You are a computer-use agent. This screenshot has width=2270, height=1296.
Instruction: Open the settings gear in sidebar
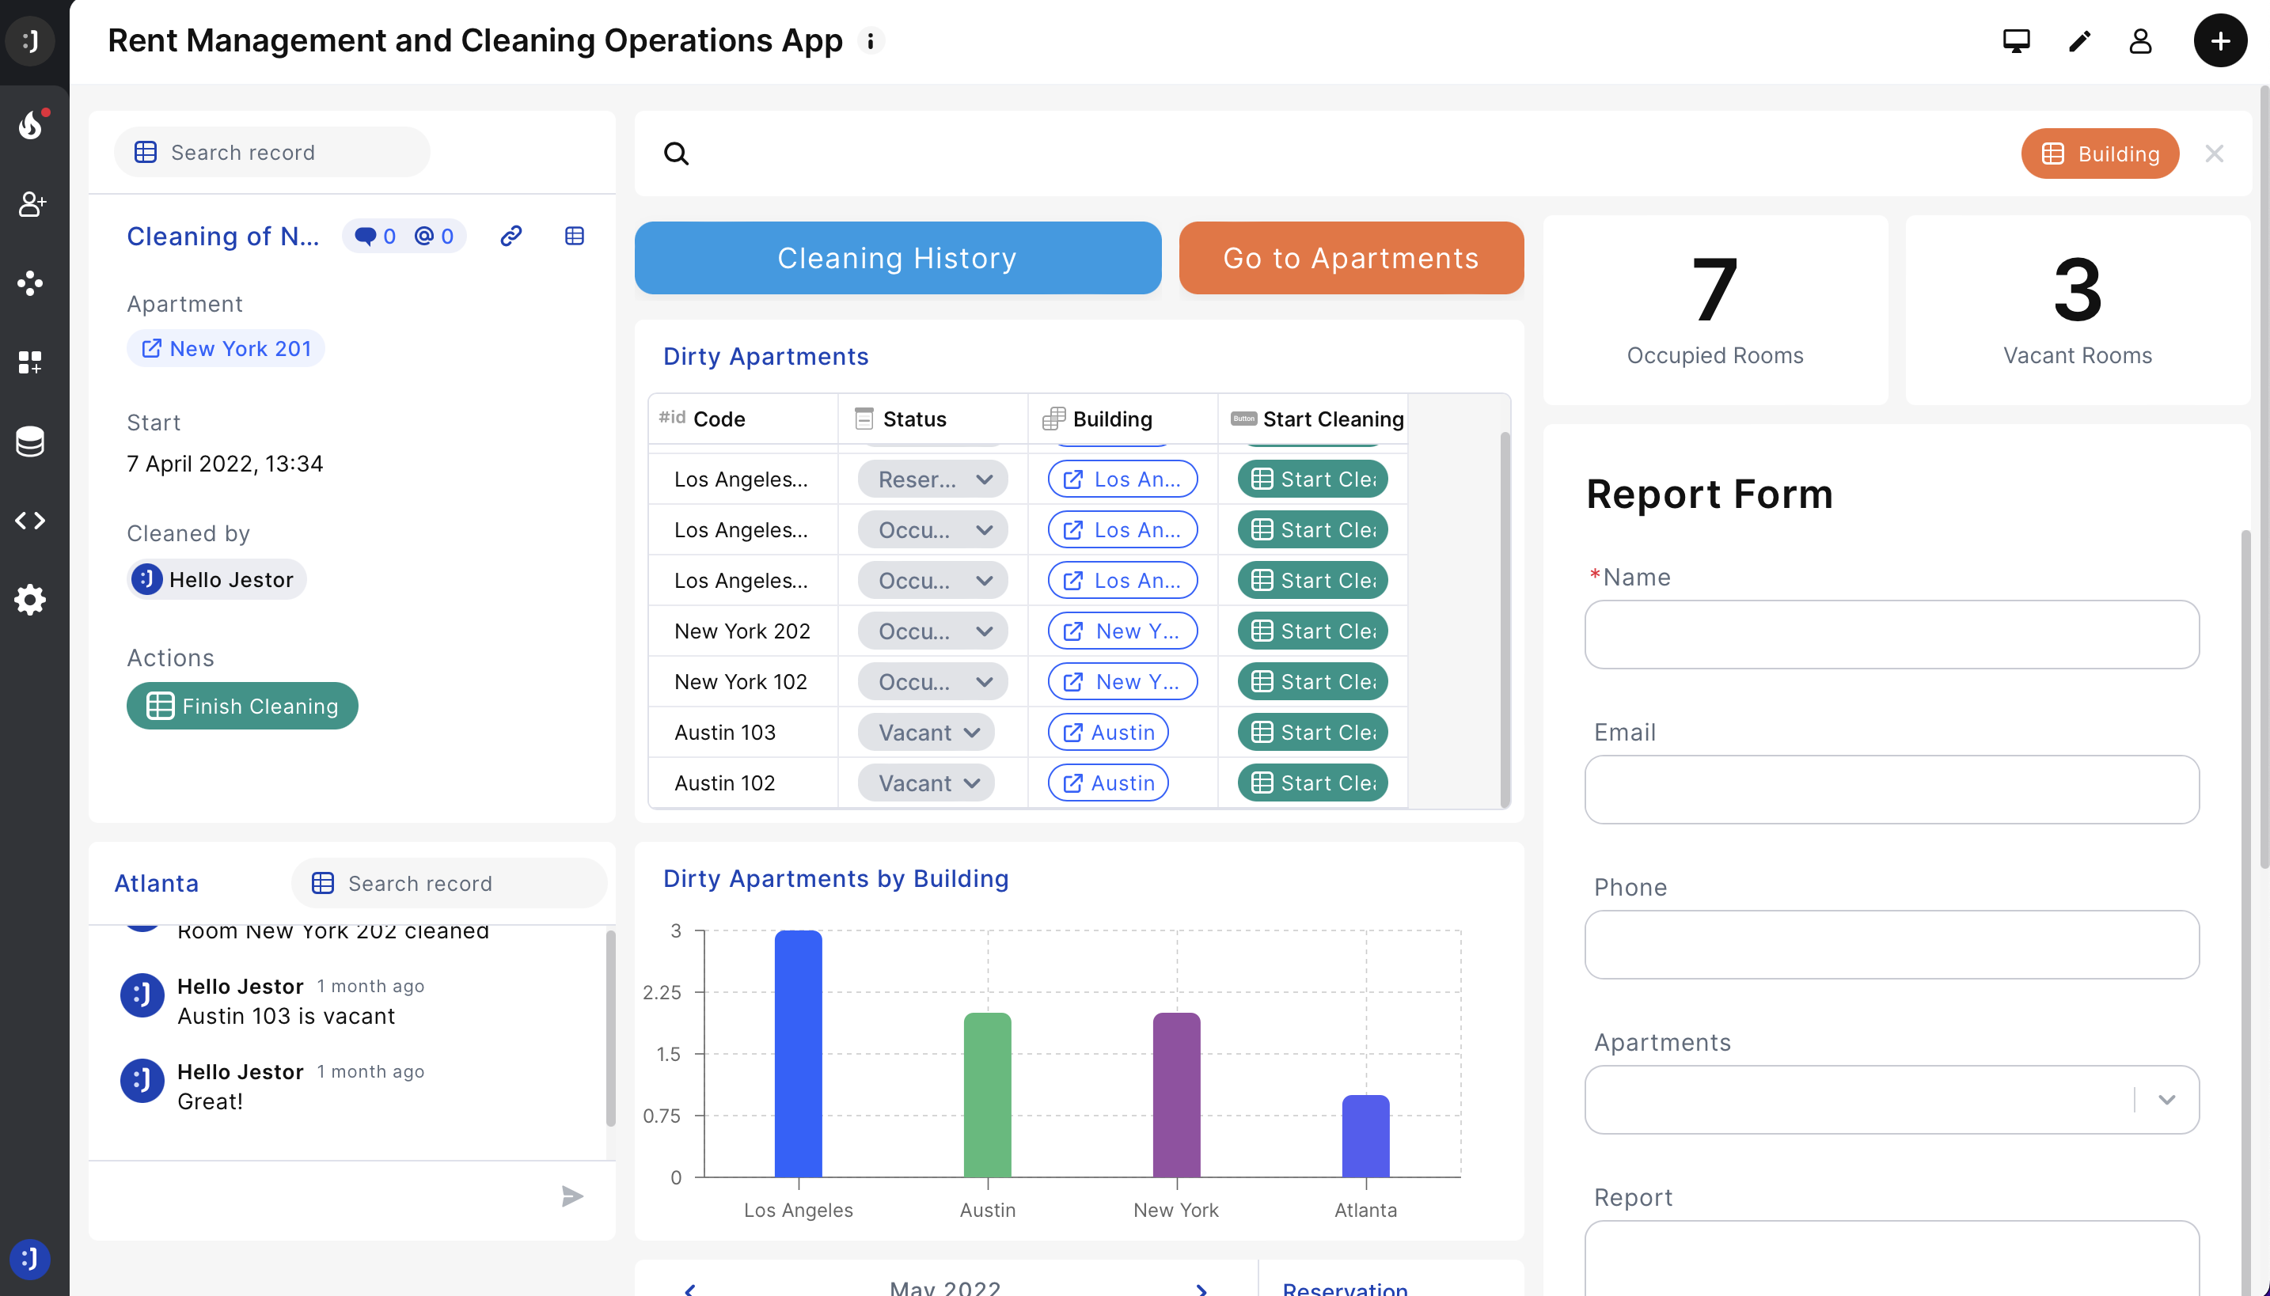(30, 600)
